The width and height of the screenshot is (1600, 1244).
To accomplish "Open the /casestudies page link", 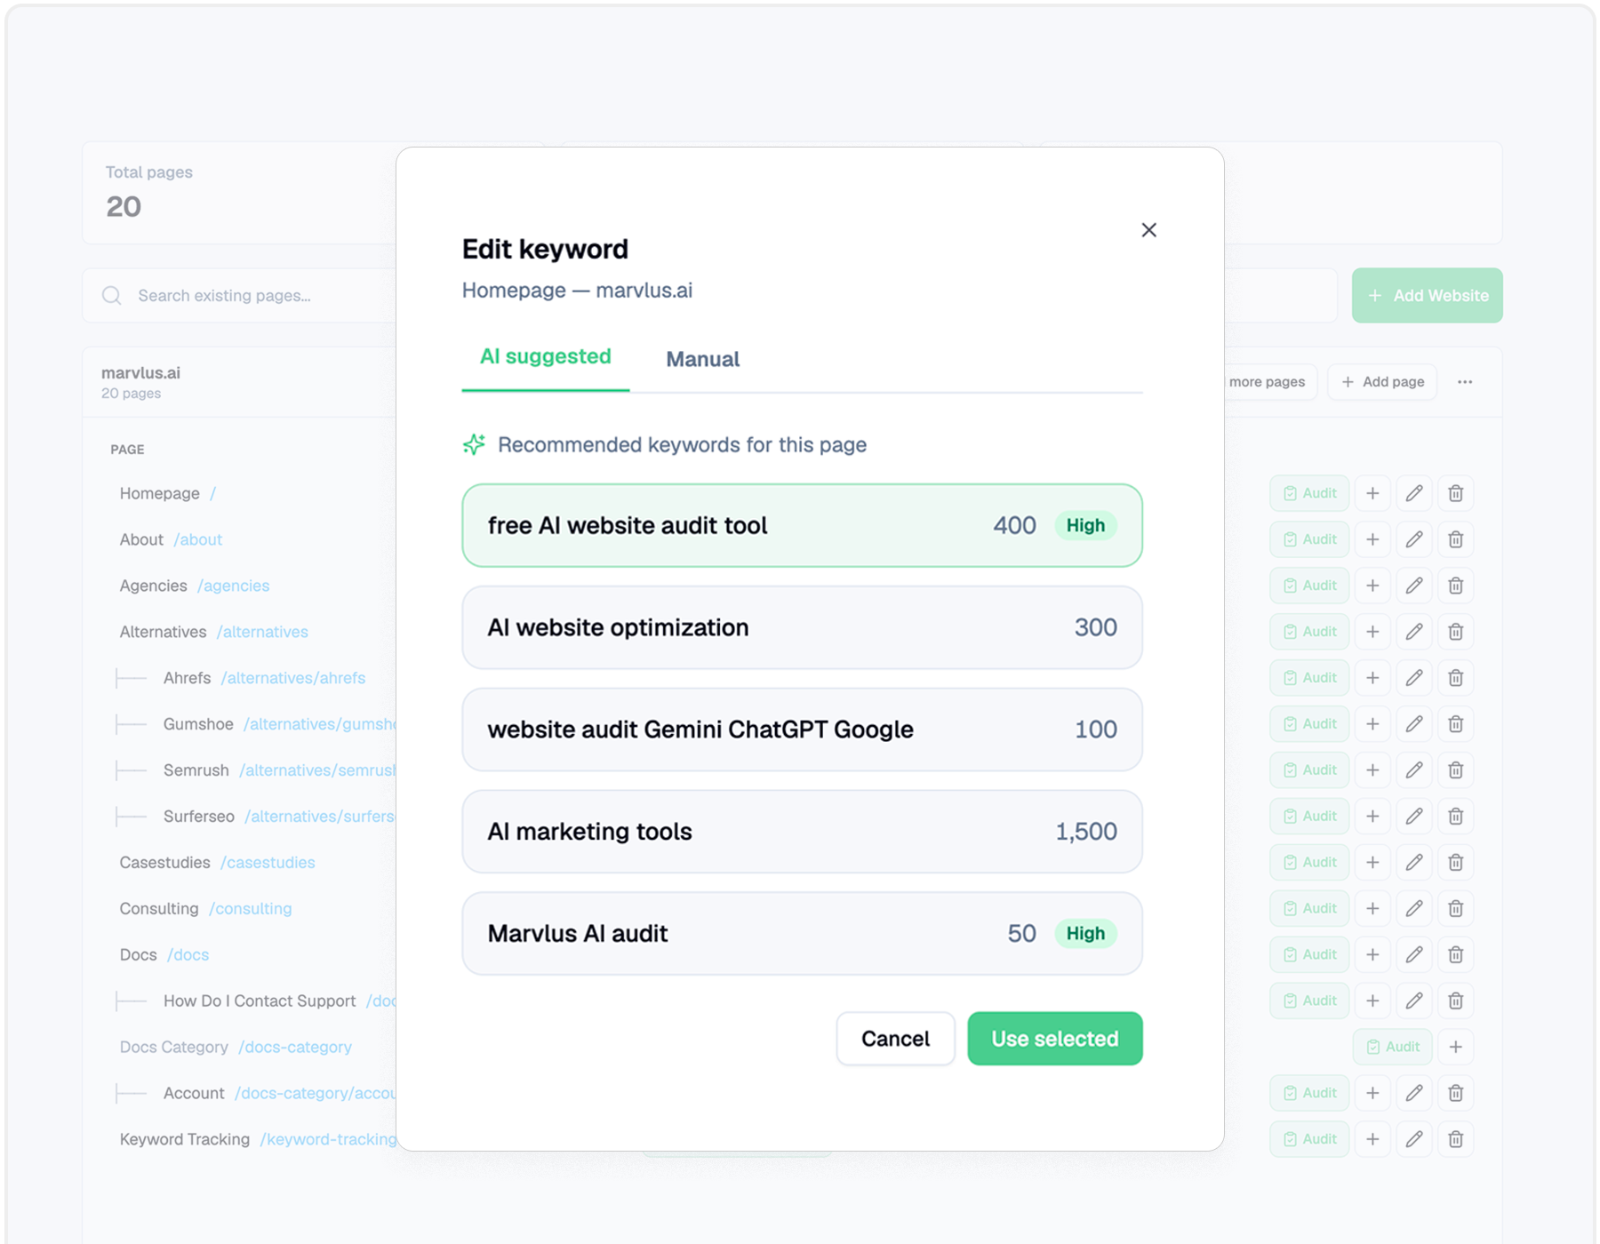I will [268, 863].
